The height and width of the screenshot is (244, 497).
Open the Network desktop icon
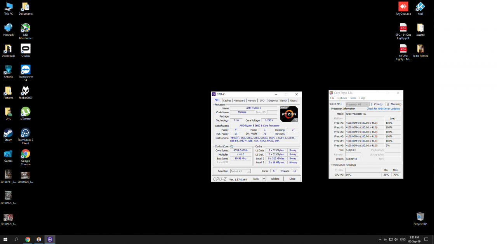pos(8,29)
